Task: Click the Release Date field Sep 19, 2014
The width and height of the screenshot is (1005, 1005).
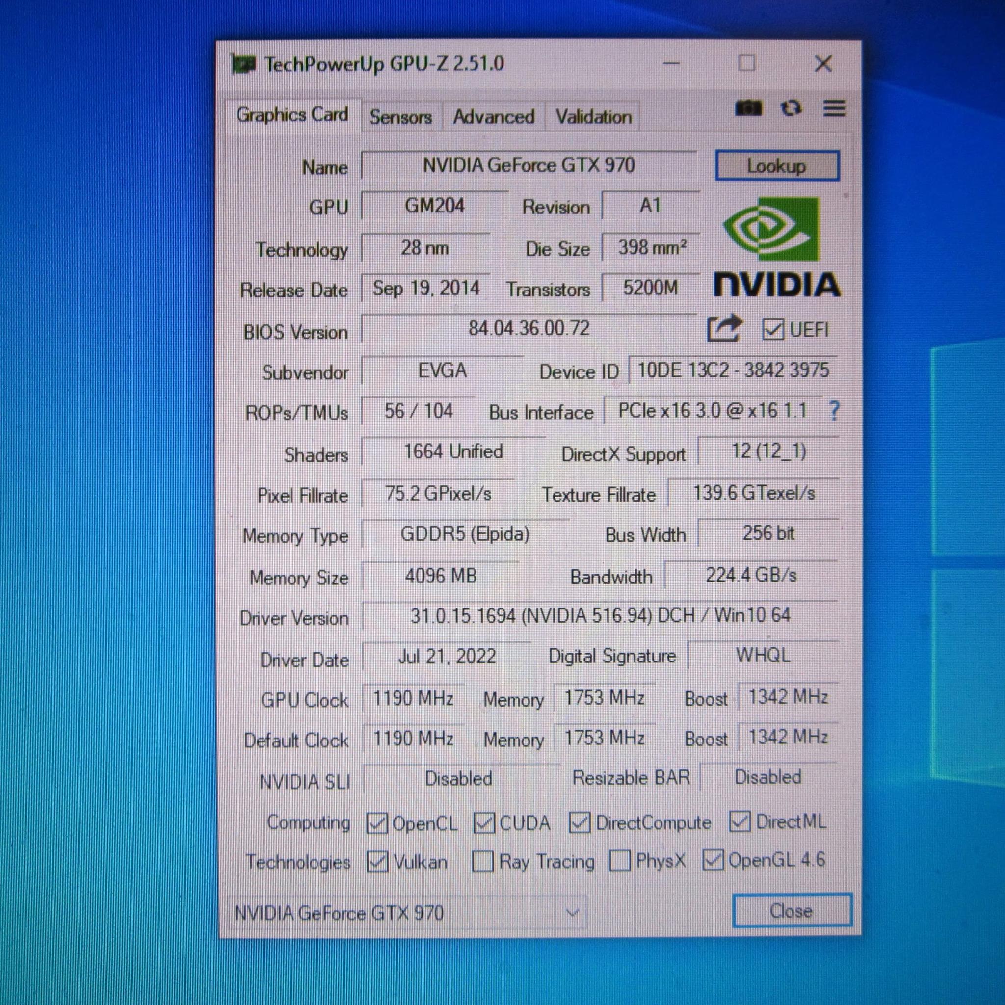Action: point(425,288)
